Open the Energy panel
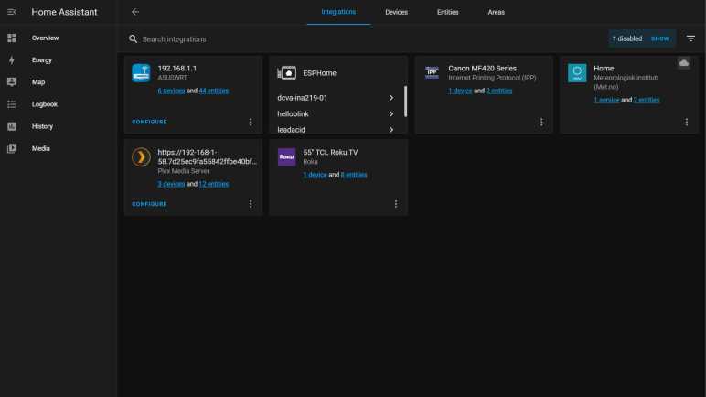Screen dimensions: 706x397 point(42,60)
